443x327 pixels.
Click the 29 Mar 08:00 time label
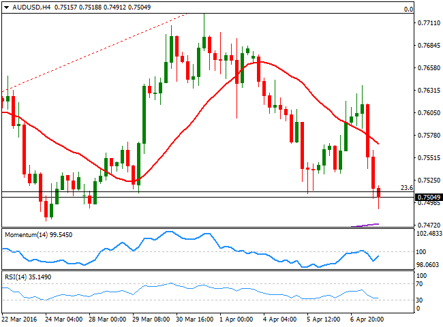click(x=151, y=320)
